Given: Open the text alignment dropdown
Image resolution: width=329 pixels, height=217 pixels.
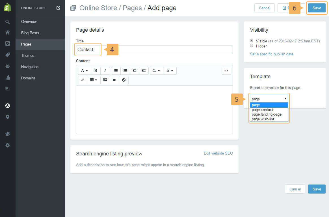Looking at the screenshot, I should [x=156, y=71].
